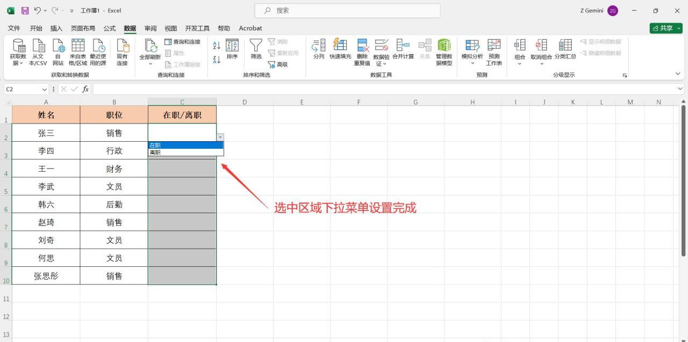Select cell containing 后勤
The height and width of the screenshot is (342, 688).
(x=114, y=205)
